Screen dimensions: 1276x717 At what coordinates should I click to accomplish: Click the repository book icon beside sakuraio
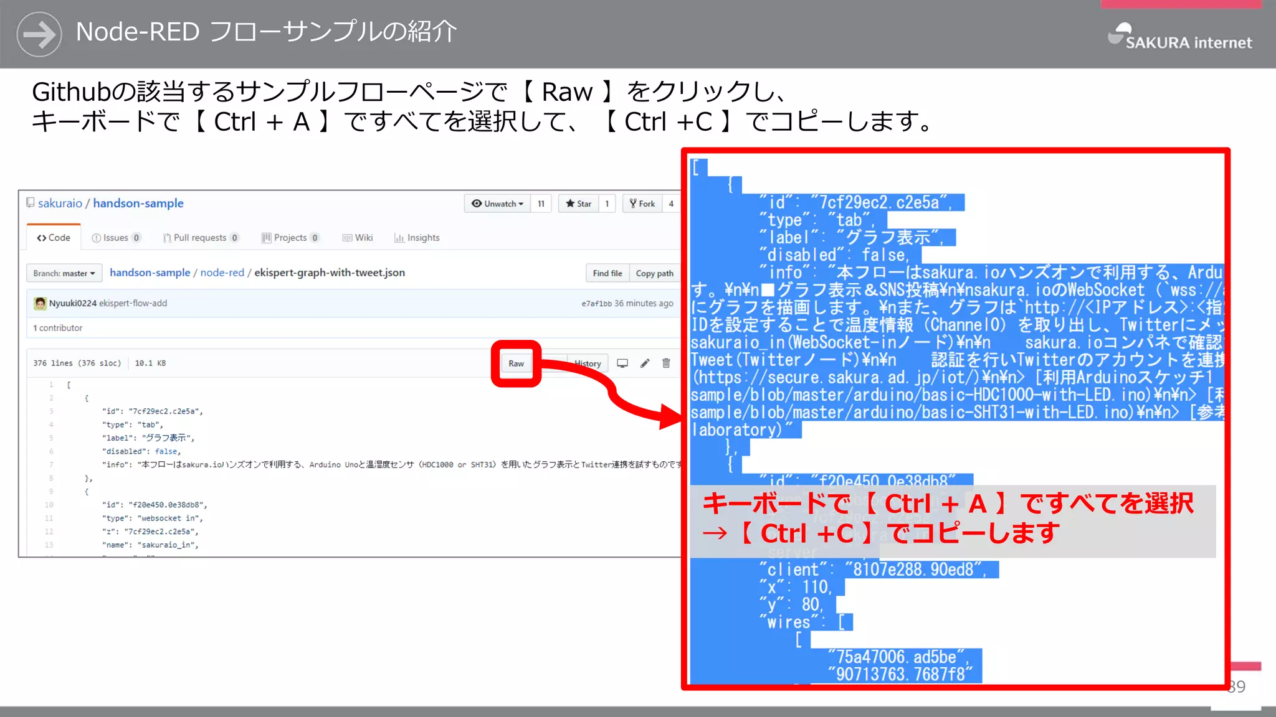click(30, 203)
